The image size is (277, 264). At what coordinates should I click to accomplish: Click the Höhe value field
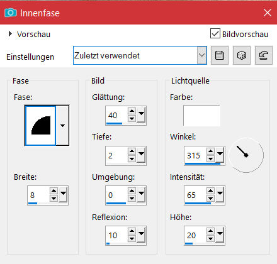click(195, 236)
